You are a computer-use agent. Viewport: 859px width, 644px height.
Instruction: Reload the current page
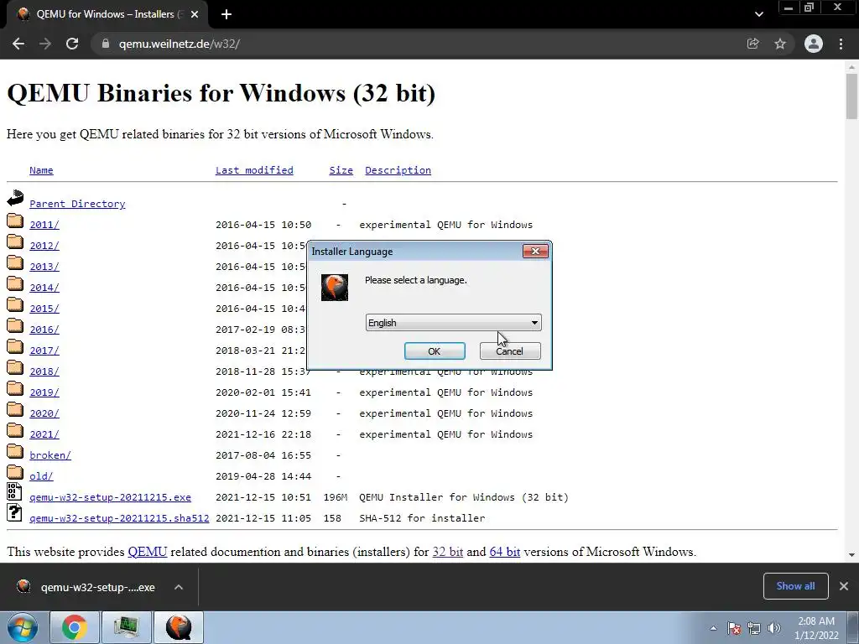click(x=72, y=44)
